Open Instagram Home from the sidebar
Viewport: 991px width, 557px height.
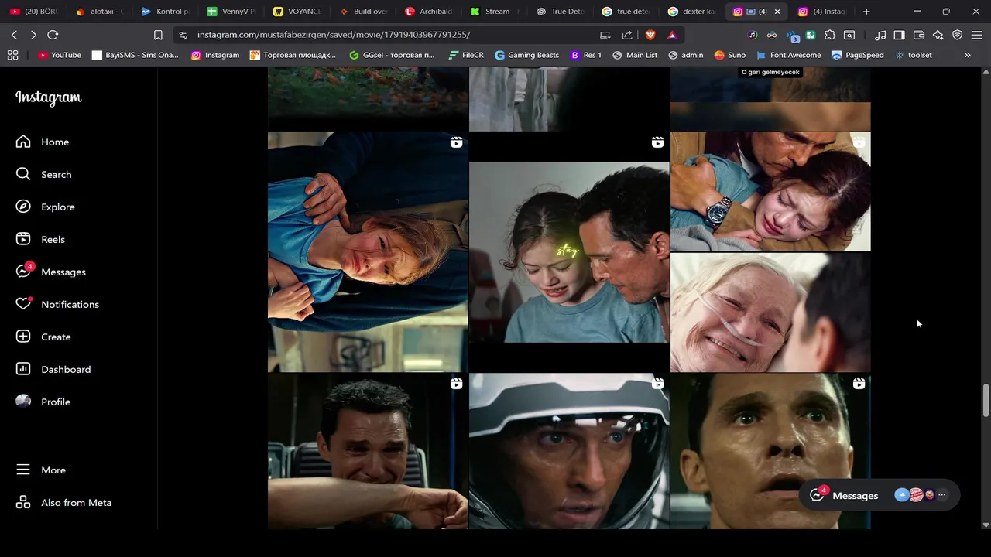pyautogui.click(x=43, y=142)
